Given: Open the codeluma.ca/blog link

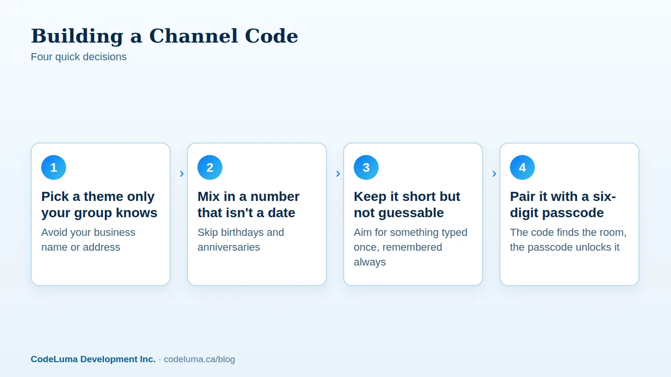Looking at the screenshot, I should tap(199, 359).
